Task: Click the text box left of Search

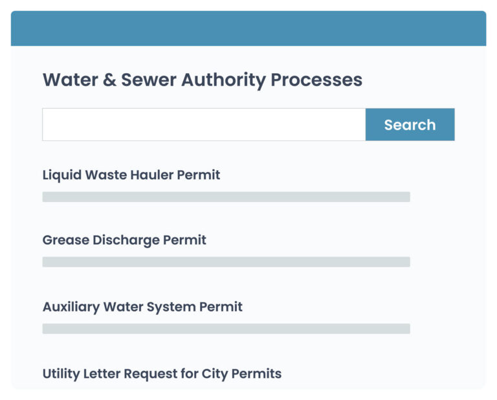Action: [x=204, y=124]
